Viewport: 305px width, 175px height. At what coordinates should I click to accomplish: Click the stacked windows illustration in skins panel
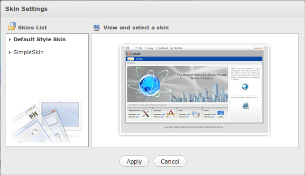coord(46,121)
